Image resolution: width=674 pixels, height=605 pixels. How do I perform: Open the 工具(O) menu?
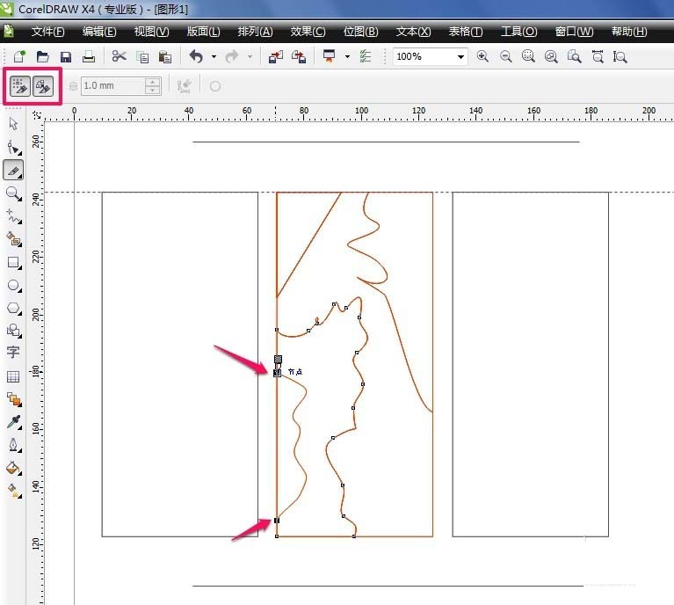point(518,32)
